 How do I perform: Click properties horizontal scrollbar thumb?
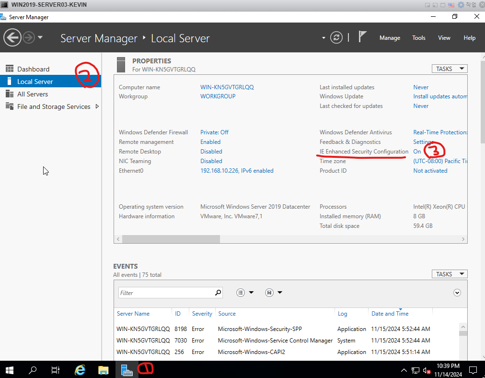pos(171,239)
